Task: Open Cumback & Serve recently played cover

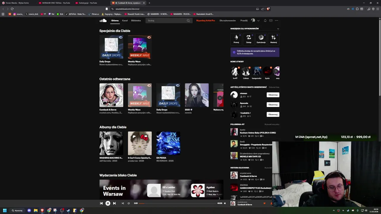Action: [x=111, y=95]
